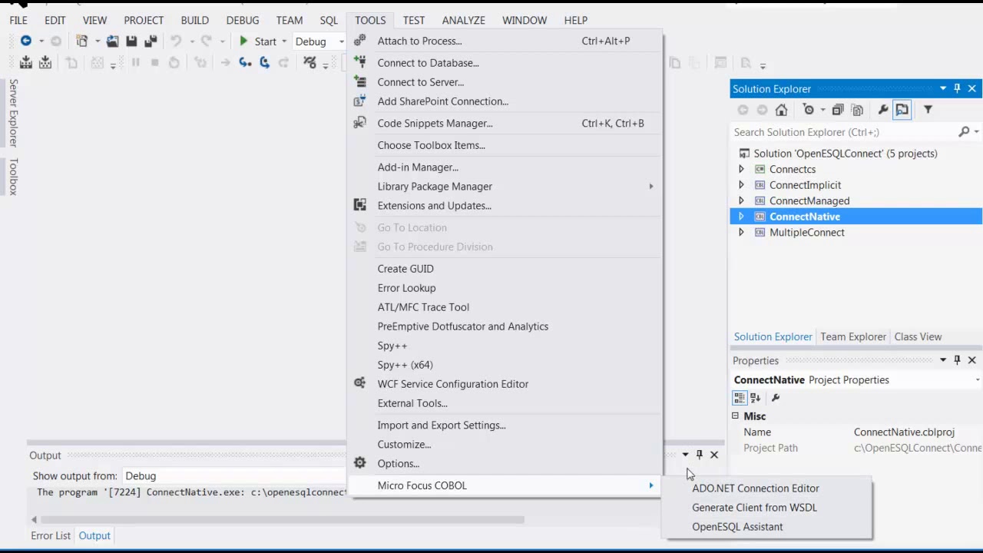Viewport: 983px width, 553px height.
Task: Click the Step Over debug icon
Action: (264, 63)
